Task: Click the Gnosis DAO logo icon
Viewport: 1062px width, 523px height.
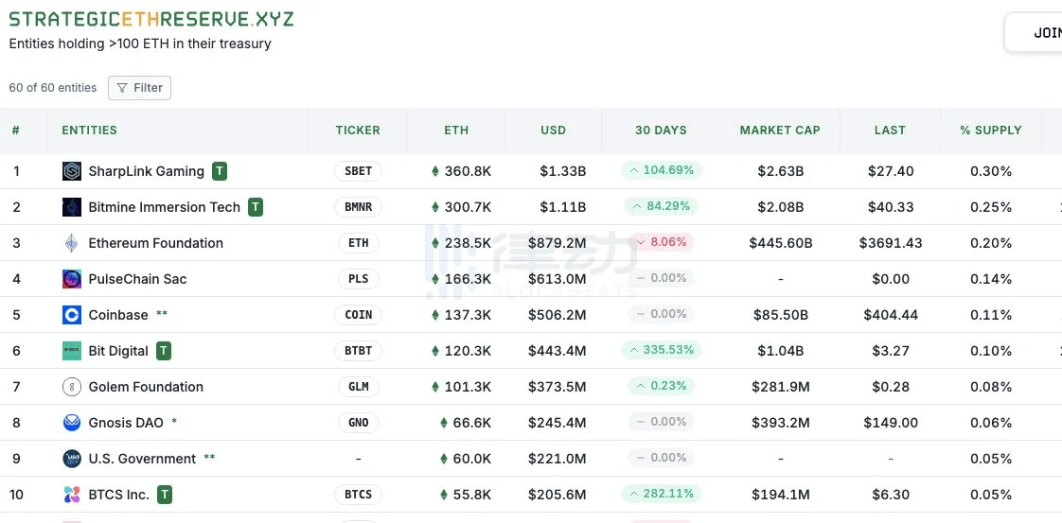Action: coord(72,423)
